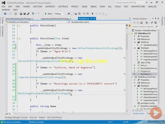The image size is (165, 124).
Task: Save the current file with Save icon
Action: pyautogui.click(x=24, y=14)
